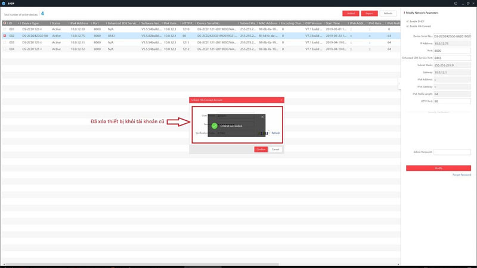This screenshot has width=477, height=268.
Task: Check the box for device 001
Action: coord(5,29)
